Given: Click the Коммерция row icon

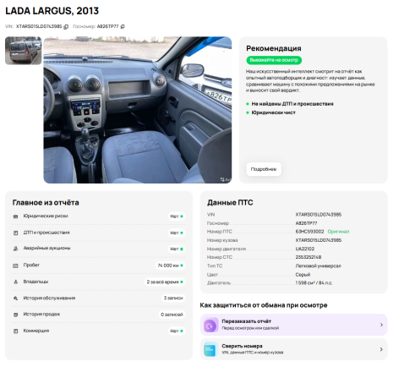Looking at the screenshot, I should pyautogui.click(x=16, y=331).
